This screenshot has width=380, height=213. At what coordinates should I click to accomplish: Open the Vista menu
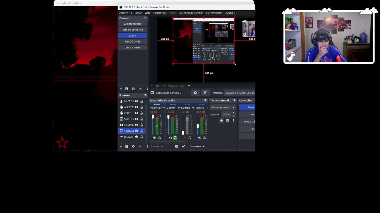pos(148,13)
